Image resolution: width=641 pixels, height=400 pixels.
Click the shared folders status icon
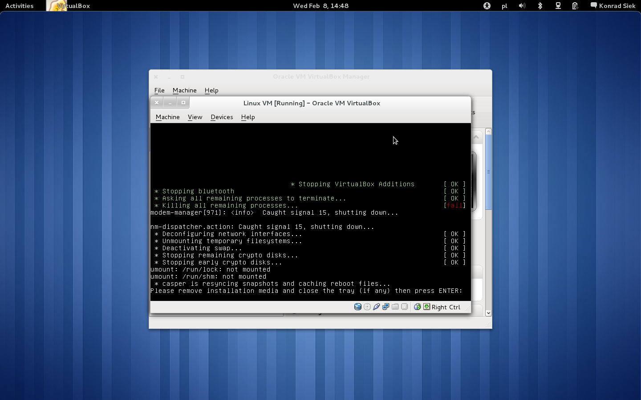click(395, 307)
